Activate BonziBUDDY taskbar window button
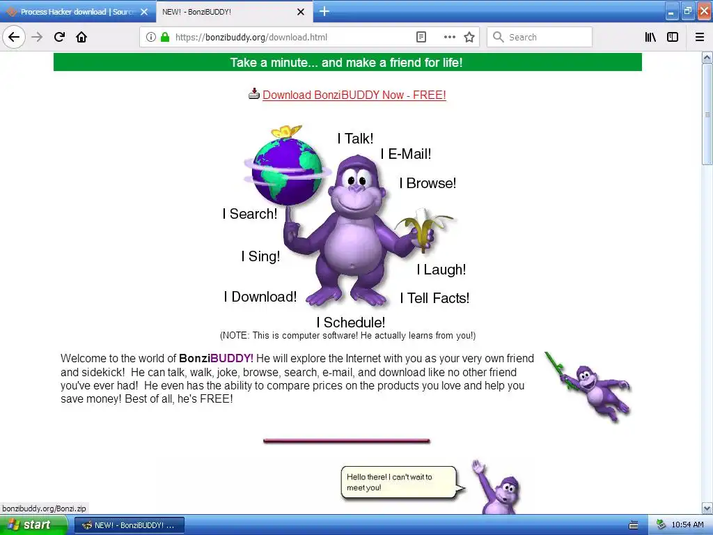This screenshot has height=535, width=713. [x=129, y=525]
